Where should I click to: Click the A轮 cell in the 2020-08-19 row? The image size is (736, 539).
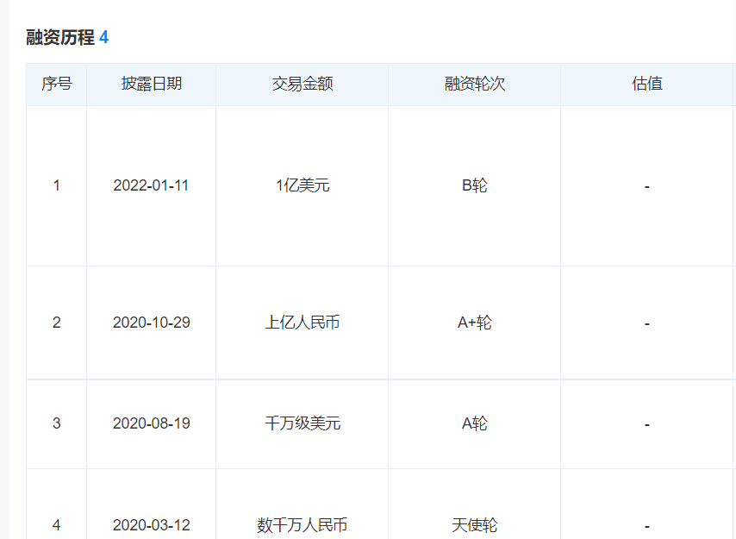[475, 423]
